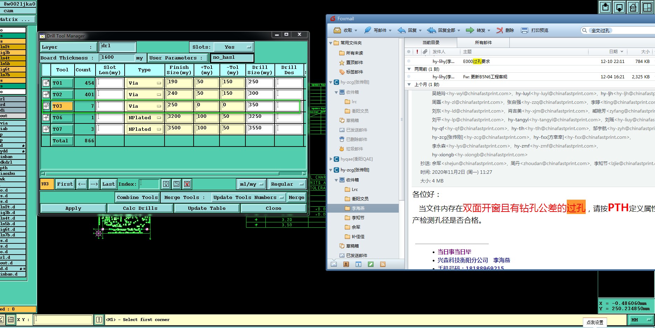Click the Calc Drills button
The image size is (655, 328).
(x=140, y=208)
